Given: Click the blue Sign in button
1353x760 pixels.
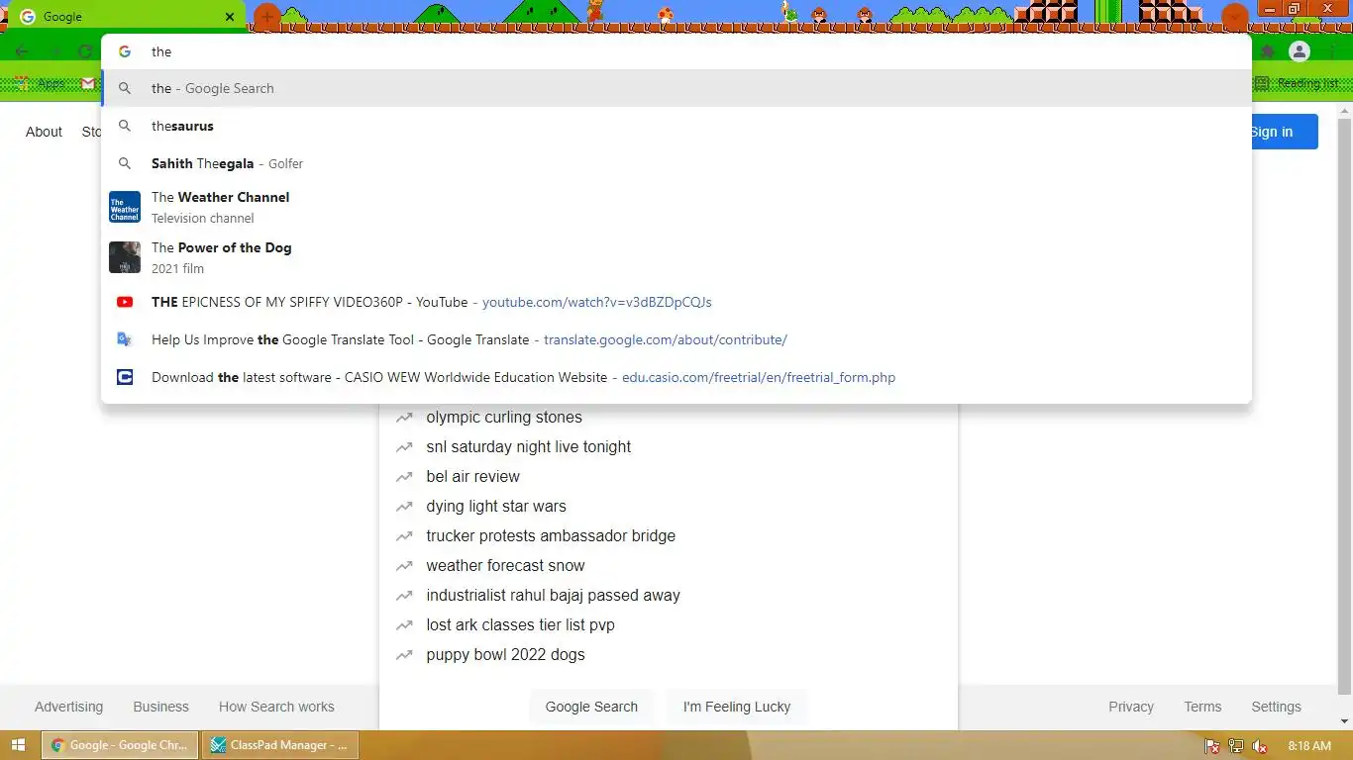Looking at the screenshot, I should point(1271,132).
